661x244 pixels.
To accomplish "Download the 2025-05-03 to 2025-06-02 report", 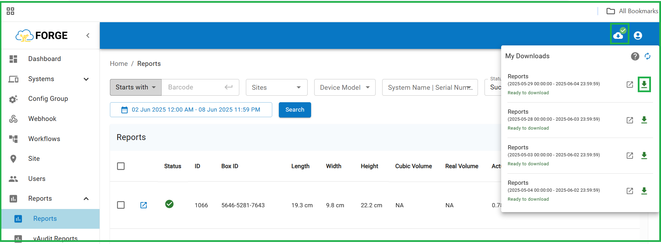I will [644, 156].
